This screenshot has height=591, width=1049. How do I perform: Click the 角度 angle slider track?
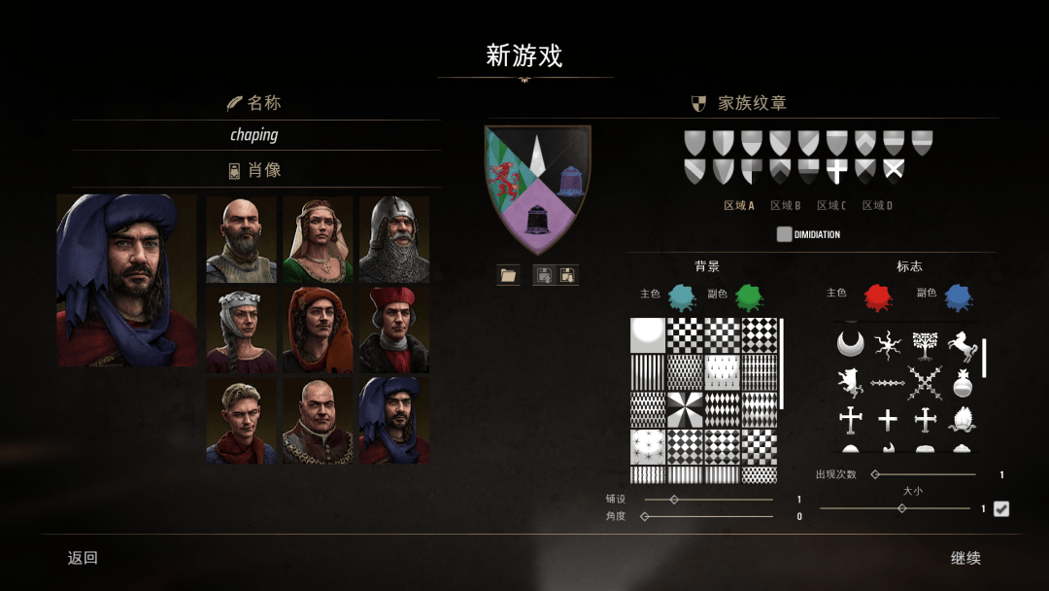708,516
